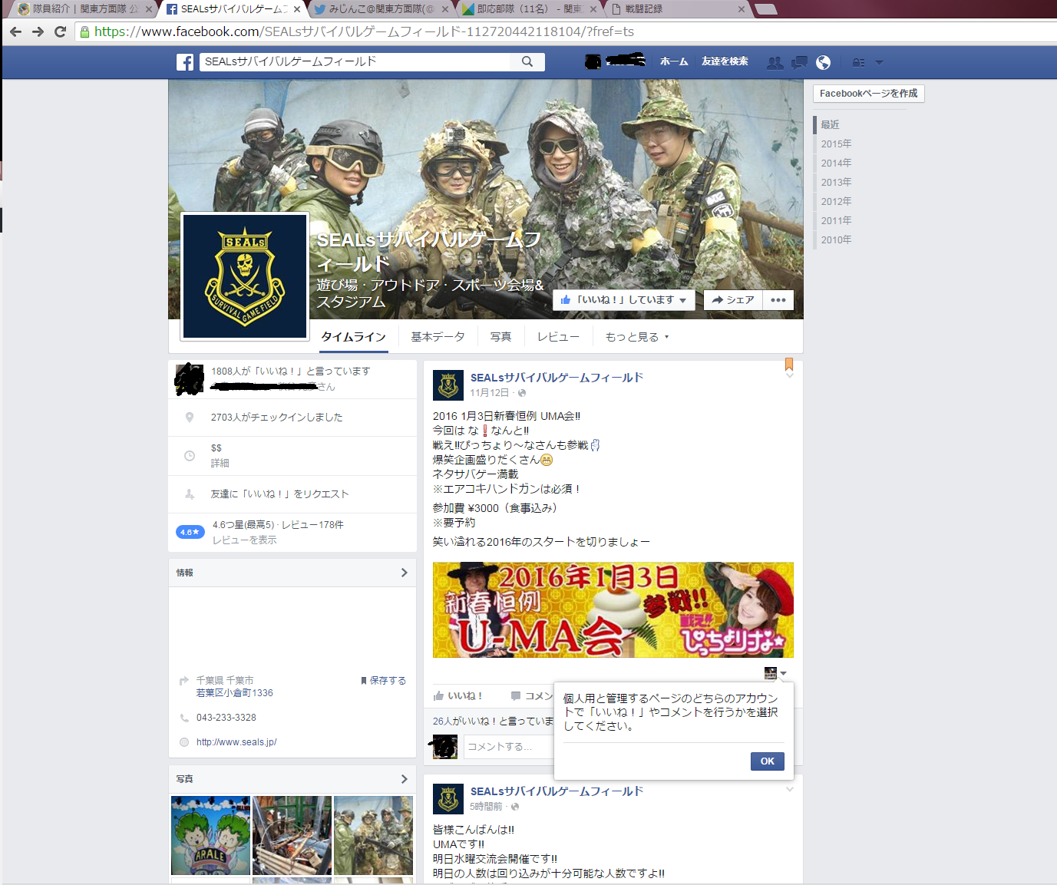
Task: Click the browser address bar URL
Action: pos(364,31)
